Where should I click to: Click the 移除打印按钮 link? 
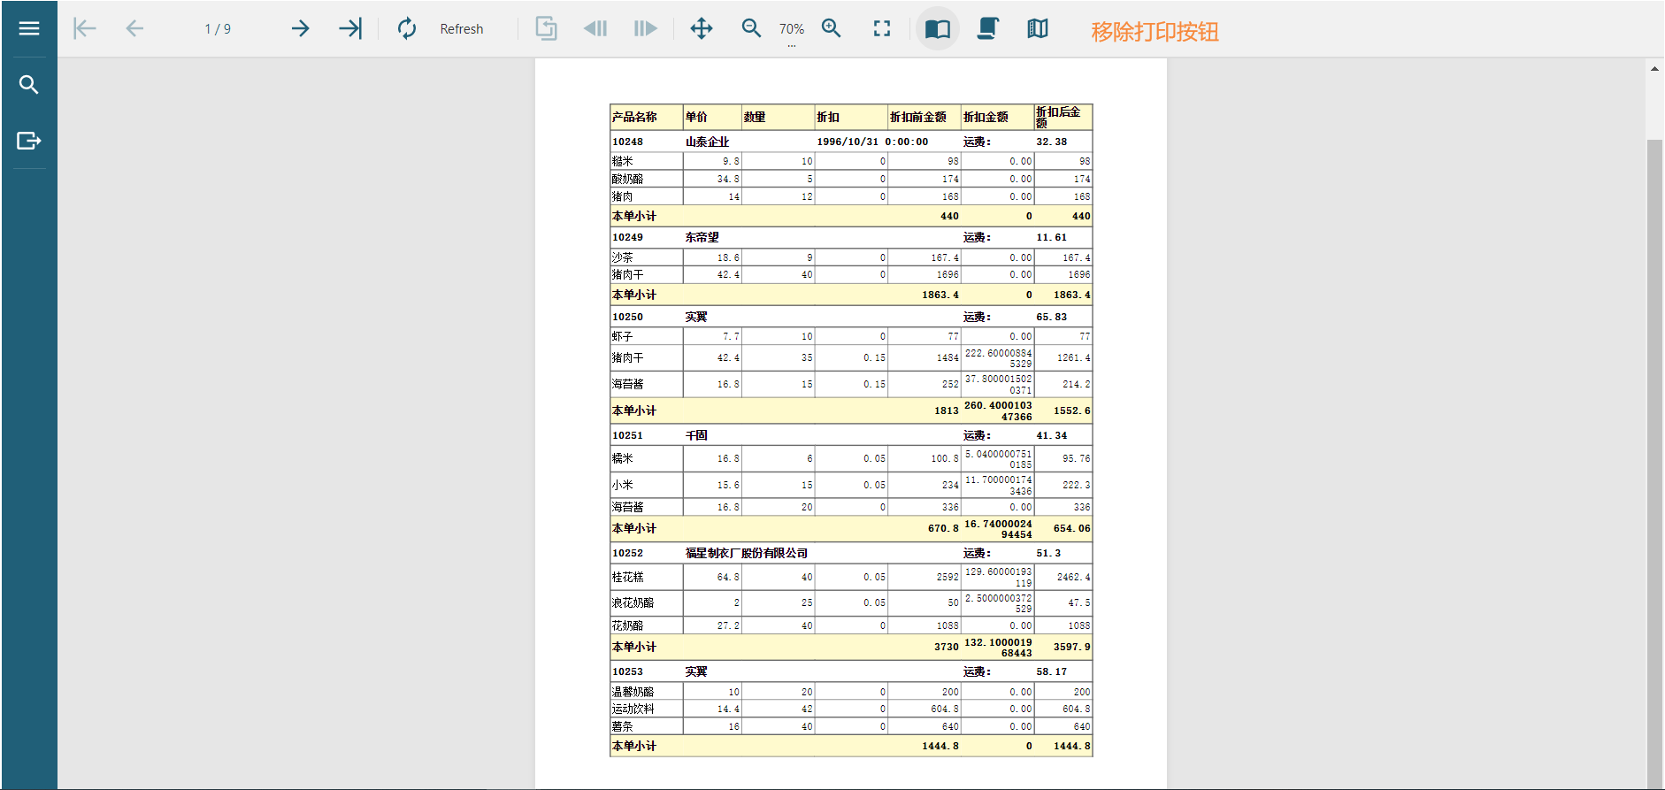[x=1155, y=32]
